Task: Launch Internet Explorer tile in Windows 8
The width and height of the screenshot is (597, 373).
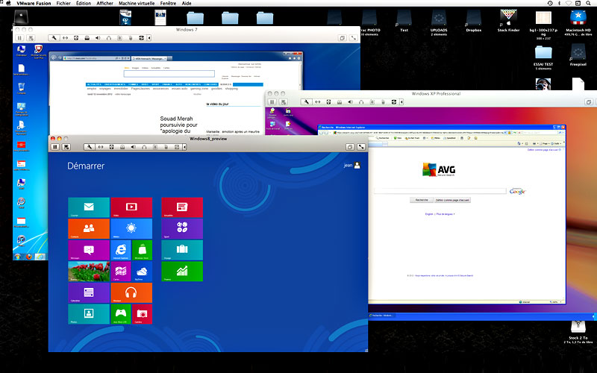Action: coord(121,250)
